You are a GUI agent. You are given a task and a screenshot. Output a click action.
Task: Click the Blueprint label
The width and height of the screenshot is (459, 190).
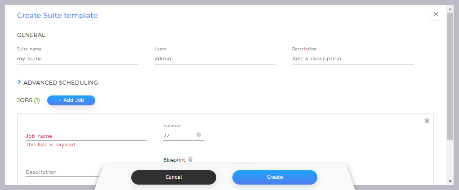point(174,159)
